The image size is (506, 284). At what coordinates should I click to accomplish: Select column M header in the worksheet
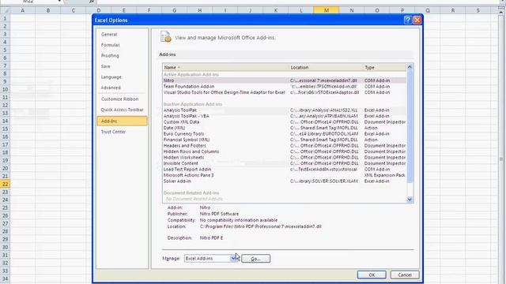point(327,10)
